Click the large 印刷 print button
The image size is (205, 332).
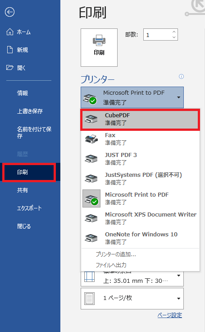click(99, 48)
